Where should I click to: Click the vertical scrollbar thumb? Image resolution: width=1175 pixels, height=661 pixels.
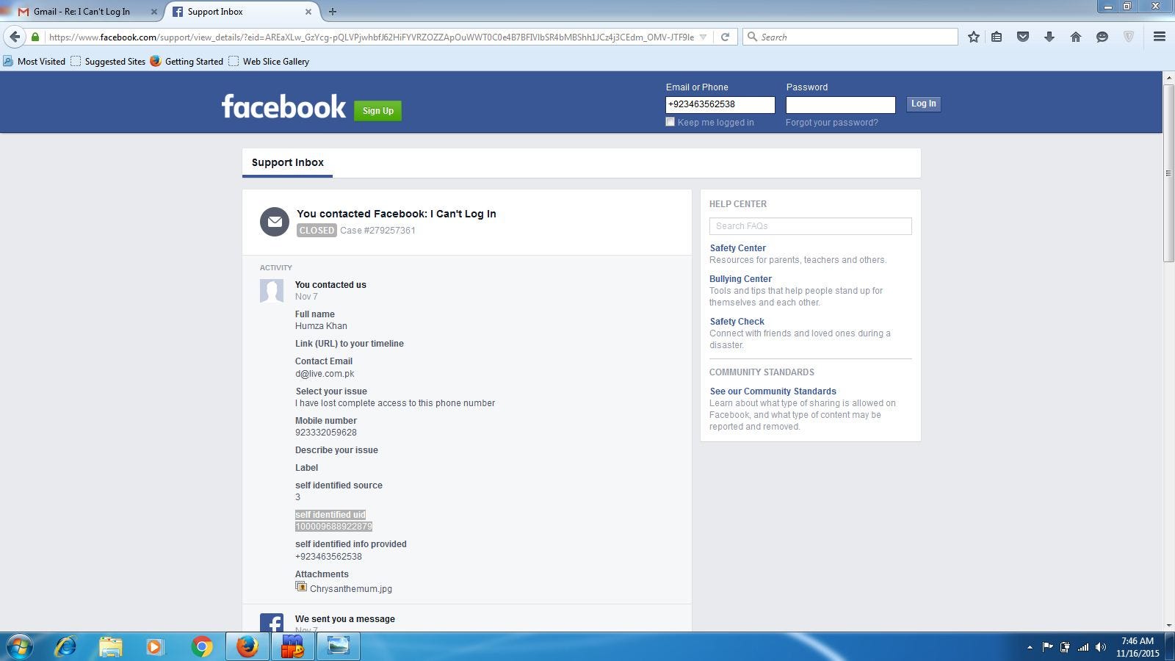pos(1168,173)
